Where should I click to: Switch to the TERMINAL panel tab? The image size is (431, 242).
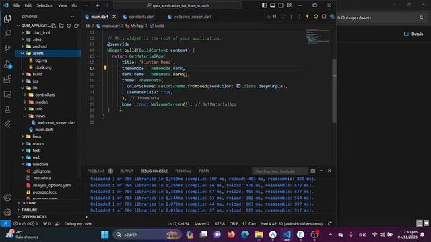[183, 171]
